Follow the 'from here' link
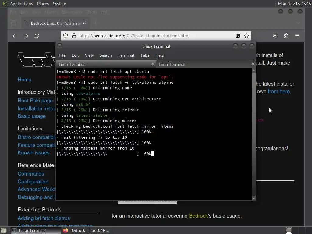Image resolution: width=312 pixels, height=234 pixels. tap(279, 91)
